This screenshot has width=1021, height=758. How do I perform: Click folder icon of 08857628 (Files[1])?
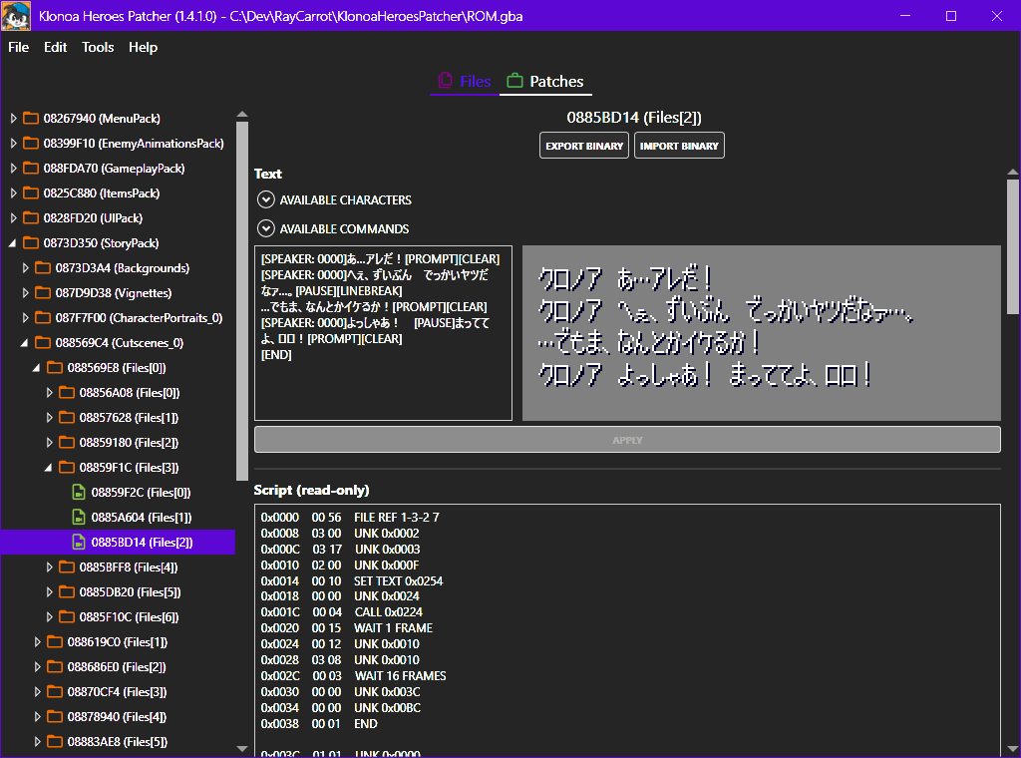pyautogui.click(x=67, y=417)
